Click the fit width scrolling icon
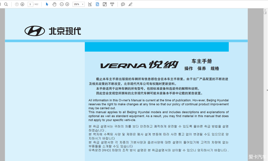 [x=90, y=4]
